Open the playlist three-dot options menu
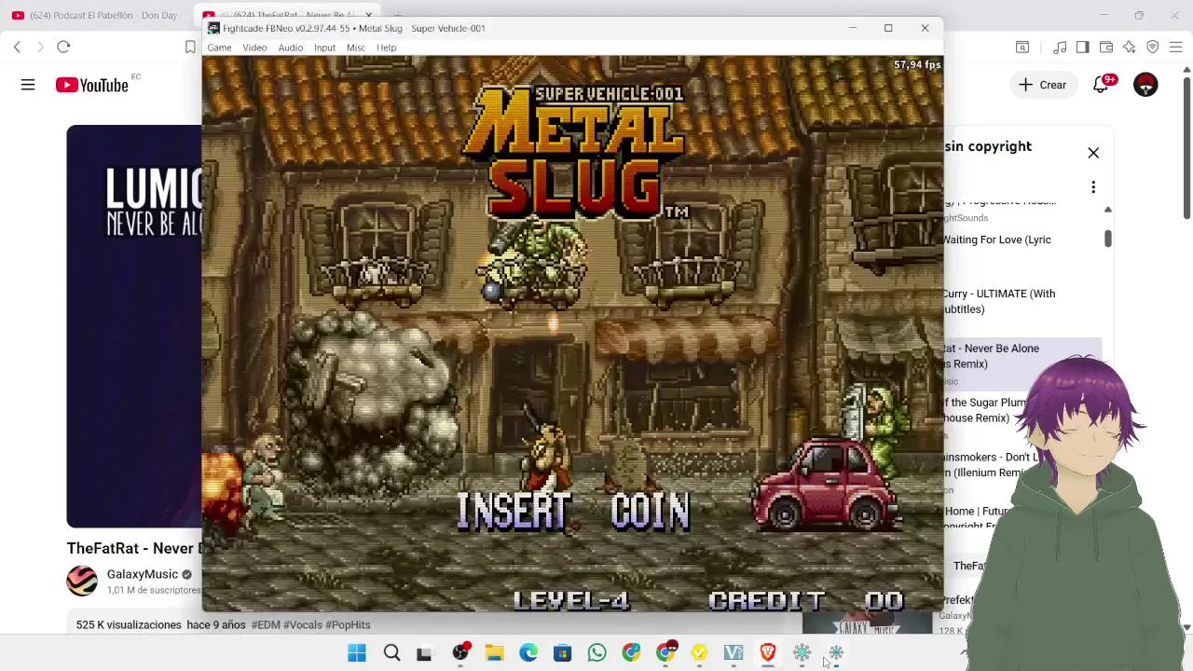This screenshot has width=1193, height=671. click(1093, 187)
